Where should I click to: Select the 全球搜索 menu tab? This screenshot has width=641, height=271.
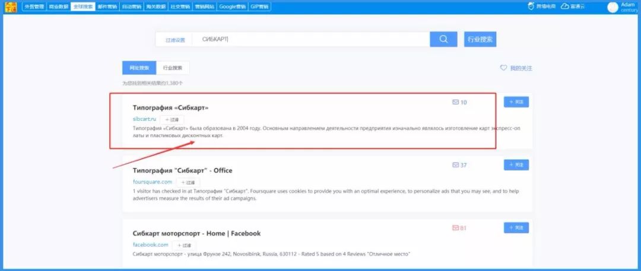83,7
